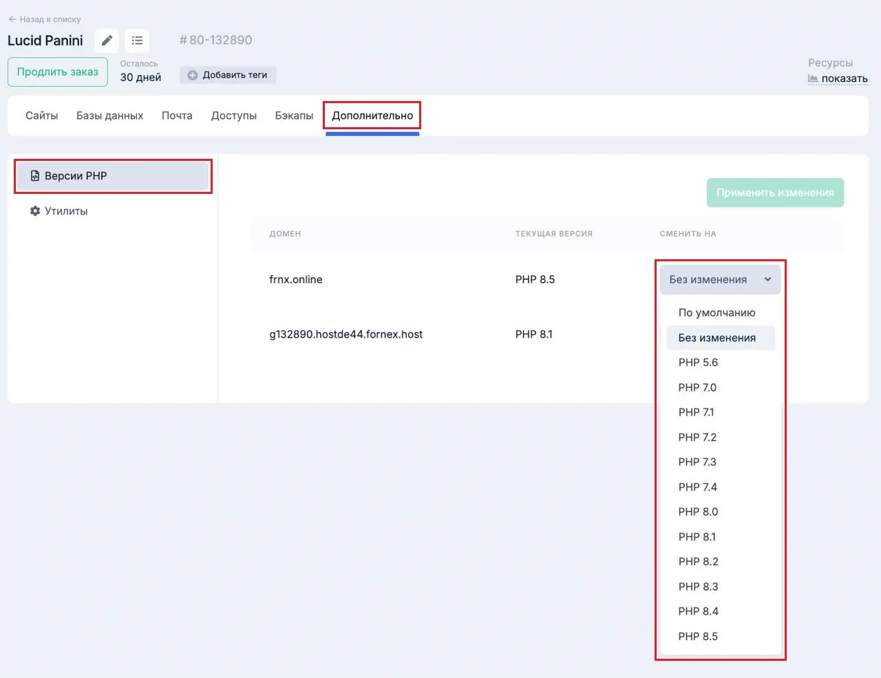
Task: Switch to the Почта tab
Action: click(x=177, y=115)
